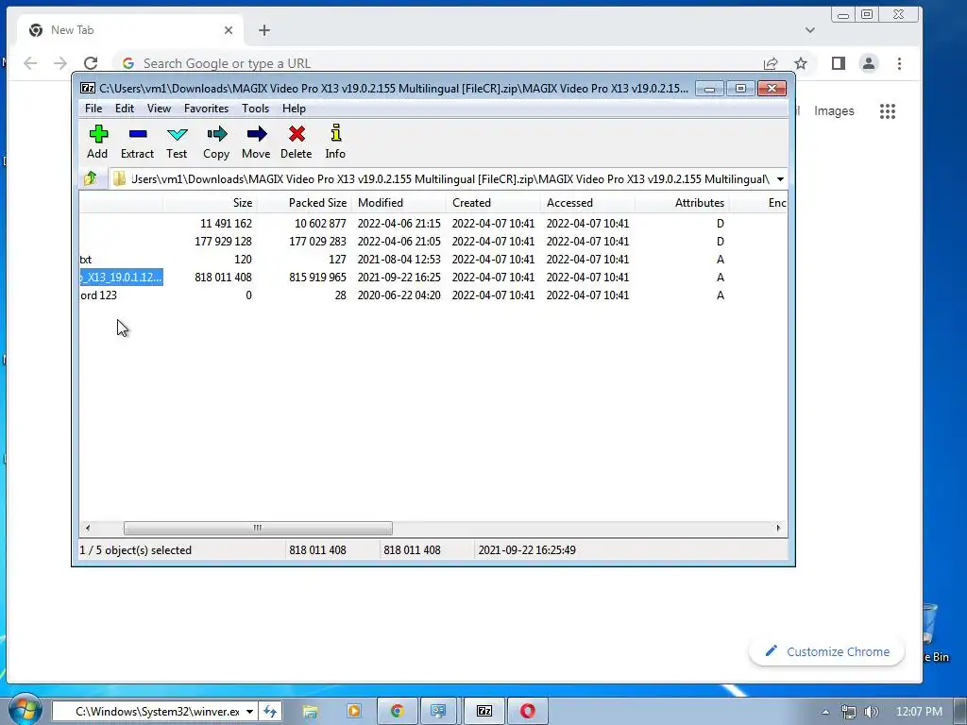
Task: Switch to the 7-Zip taskbar button
Action: click(x=484, y=712)
